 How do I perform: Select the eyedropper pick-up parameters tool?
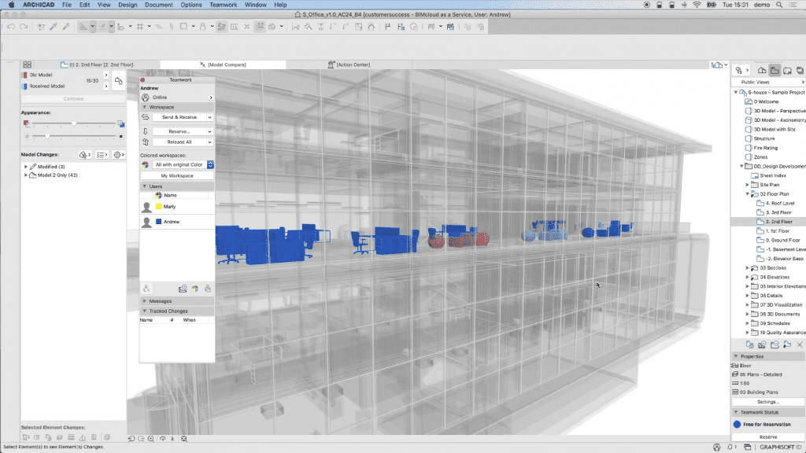52,27
